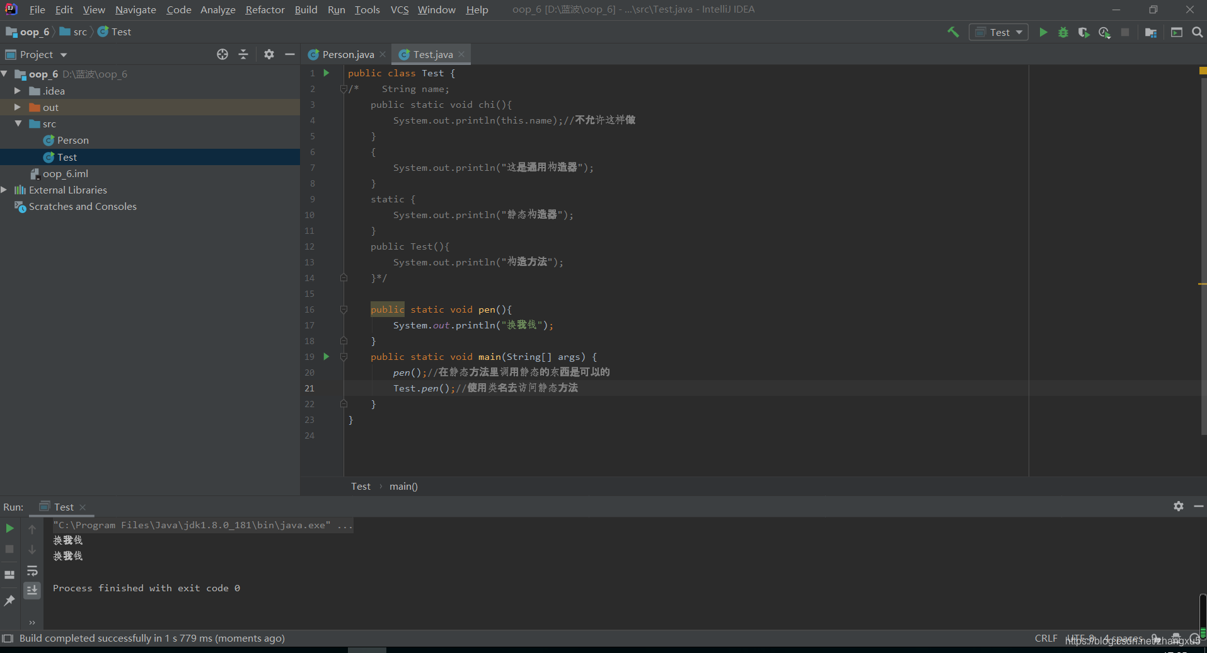This screenshot has height=653, width=1207.
Task: Click the Search Everywhere magnifier icon
Action: 1197,32
